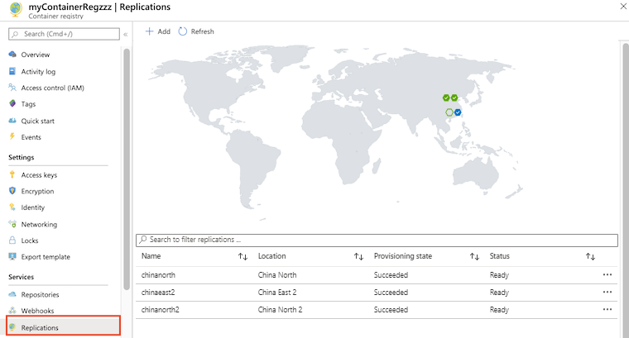Sort by Location column arrows

pos(358,257)
